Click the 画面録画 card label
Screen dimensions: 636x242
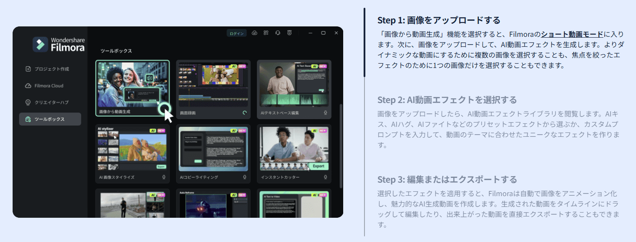[x=188, y=113]
